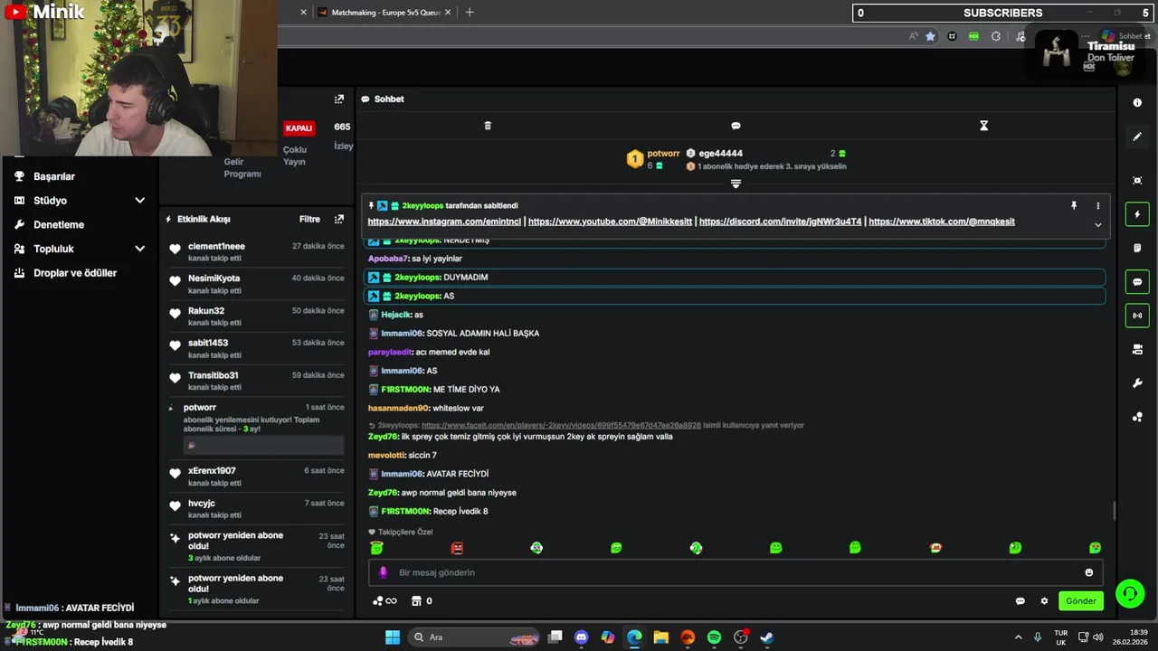The image size is (1158, 651).
Task: Click clement1neee follow event entry
Action: [257, 251]
